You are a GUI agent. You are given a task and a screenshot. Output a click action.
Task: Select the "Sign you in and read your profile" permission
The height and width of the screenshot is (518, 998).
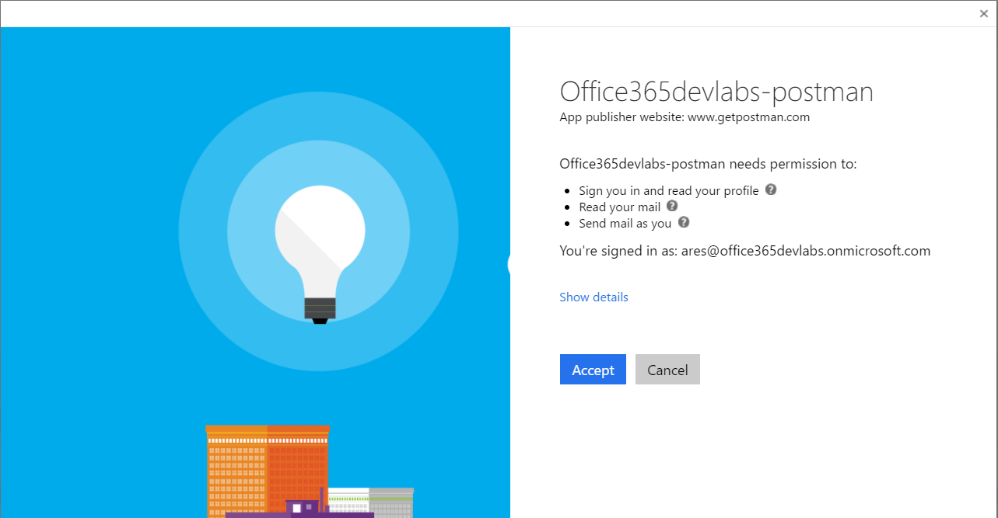coord(668,190)
